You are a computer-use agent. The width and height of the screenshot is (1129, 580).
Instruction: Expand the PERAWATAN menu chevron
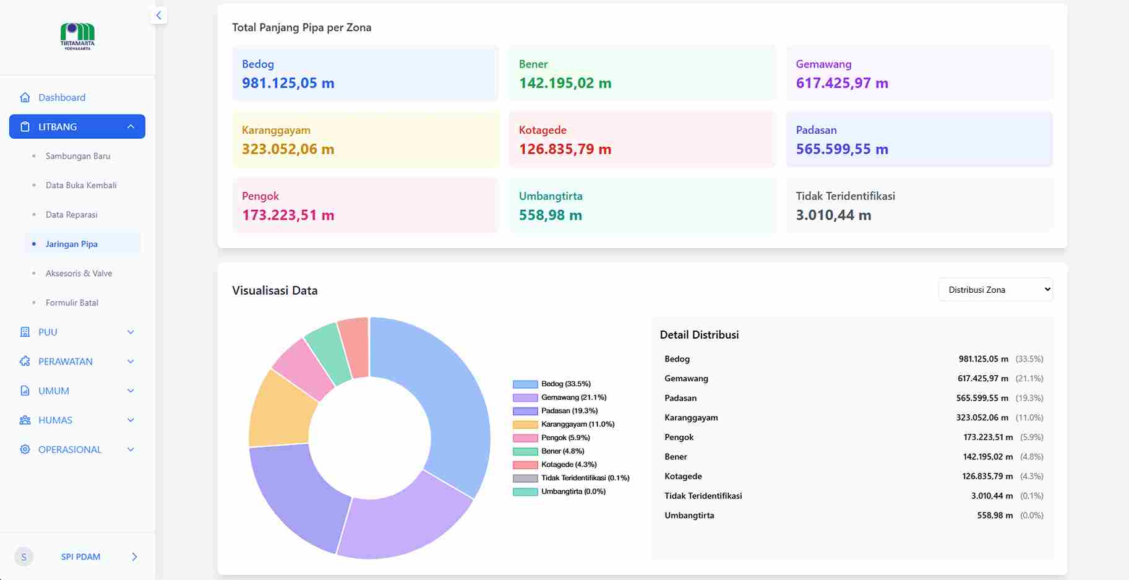tap(130, 361)
